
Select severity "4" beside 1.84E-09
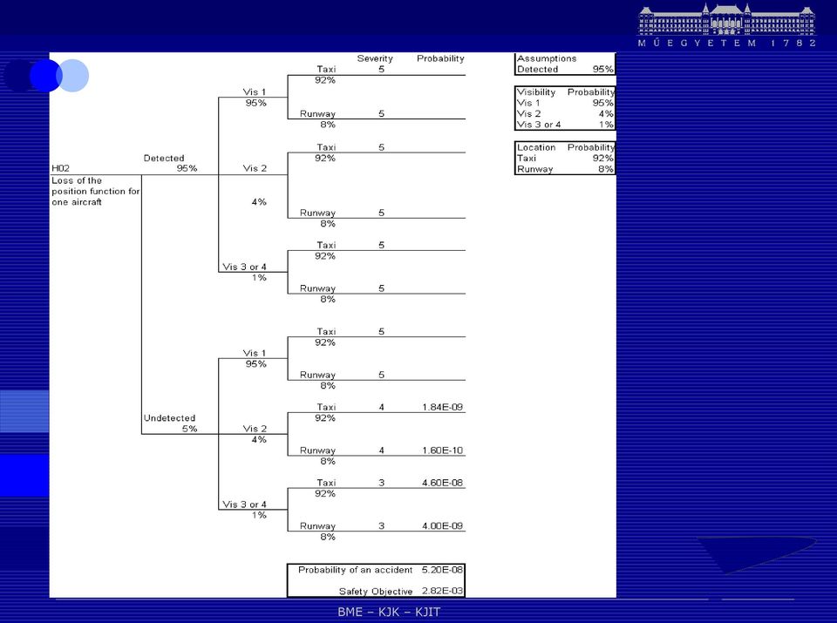pyautogui.click(x=381, y=408)
